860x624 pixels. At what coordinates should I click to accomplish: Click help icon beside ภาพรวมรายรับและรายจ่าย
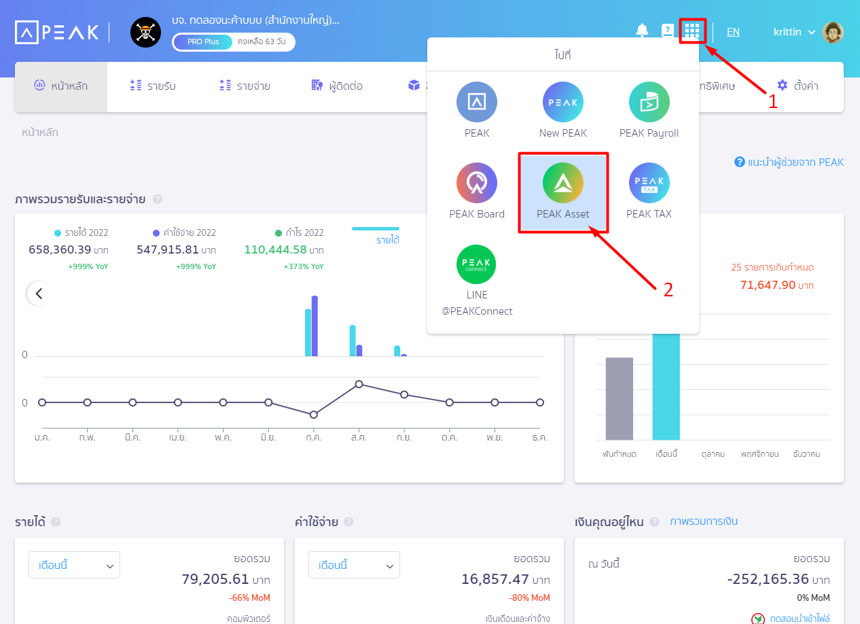(158, 199)
